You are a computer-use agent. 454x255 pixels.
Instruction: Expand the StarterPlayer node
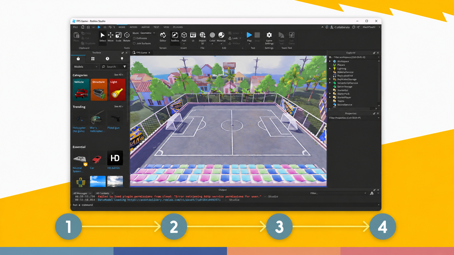tap(330, 97)
